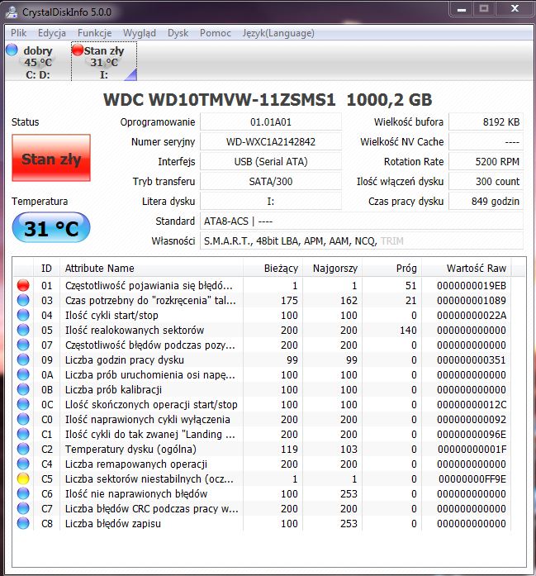536x576 pixels.
Task: Click blue status icon of attribute C6
Action: coord(23,493)
